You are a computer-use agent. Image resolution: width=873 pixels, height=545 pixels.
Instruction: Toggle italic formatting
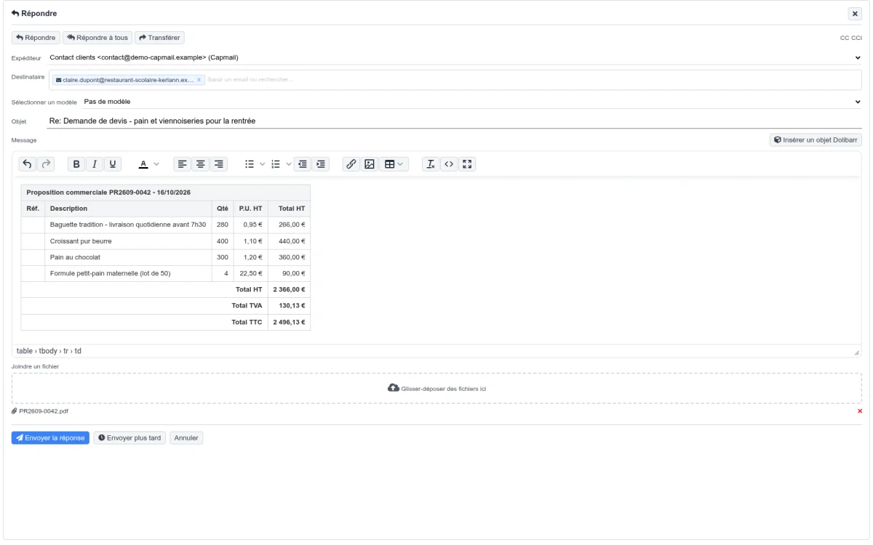point(95,164)
